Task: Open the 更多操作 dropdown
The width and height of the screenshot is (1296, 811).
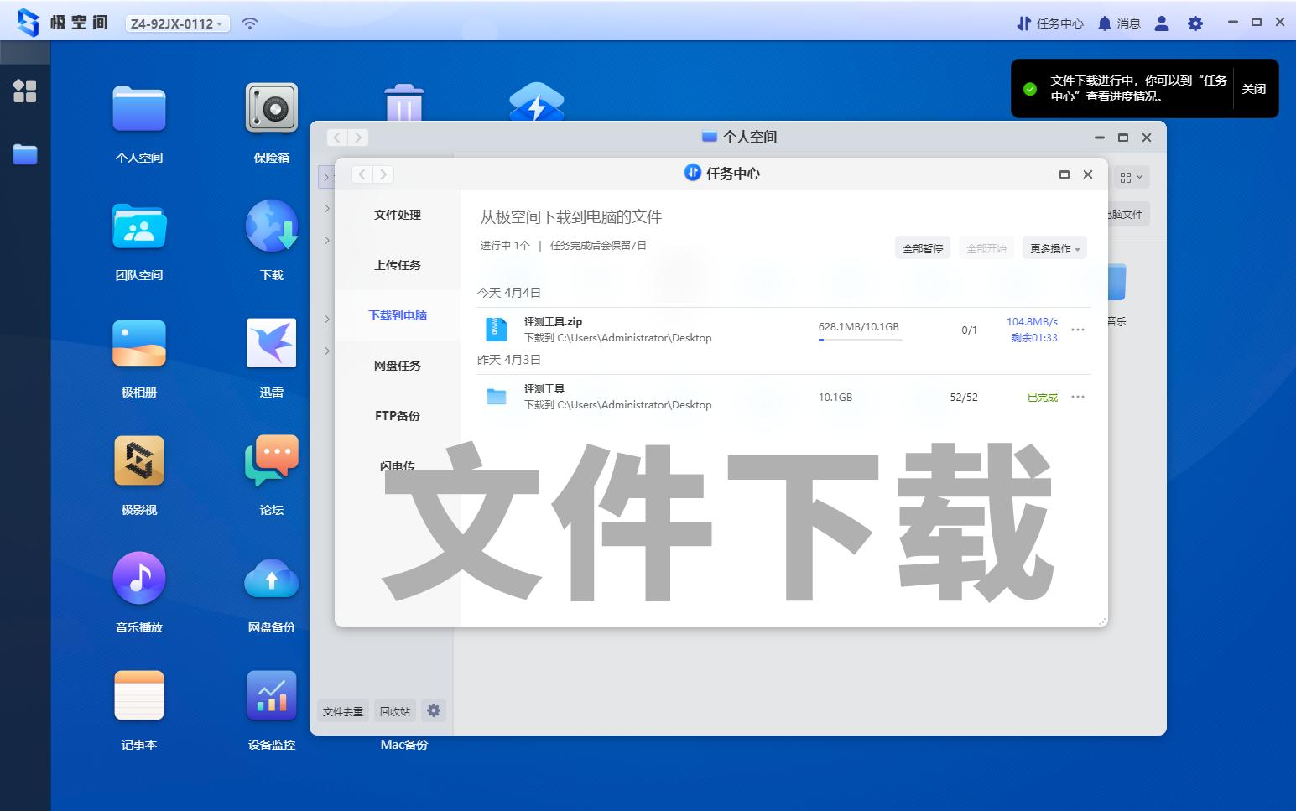Action: click(x=1054, y=247)
